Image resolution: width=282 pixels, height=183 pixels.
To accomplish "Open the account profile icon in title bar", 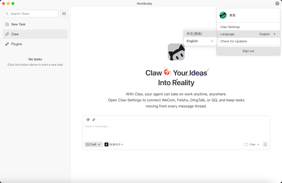I will click(277, 4).
